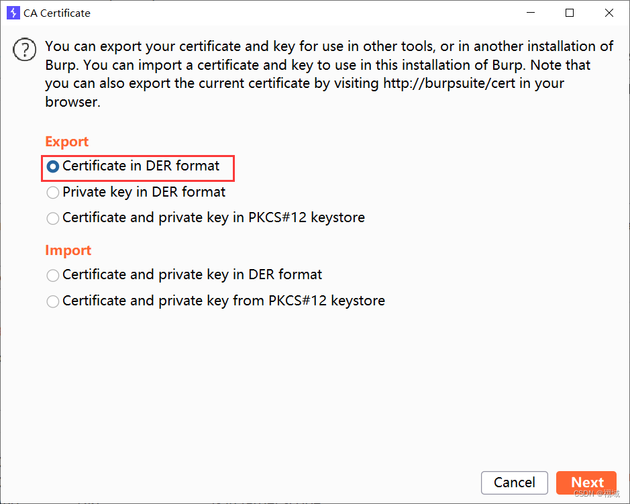This screenshot has width=630, height=504.
Task: Click the Cancel button
Action: tap(515, 483)
